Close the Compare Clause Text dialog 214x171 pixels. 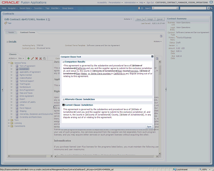152,56
